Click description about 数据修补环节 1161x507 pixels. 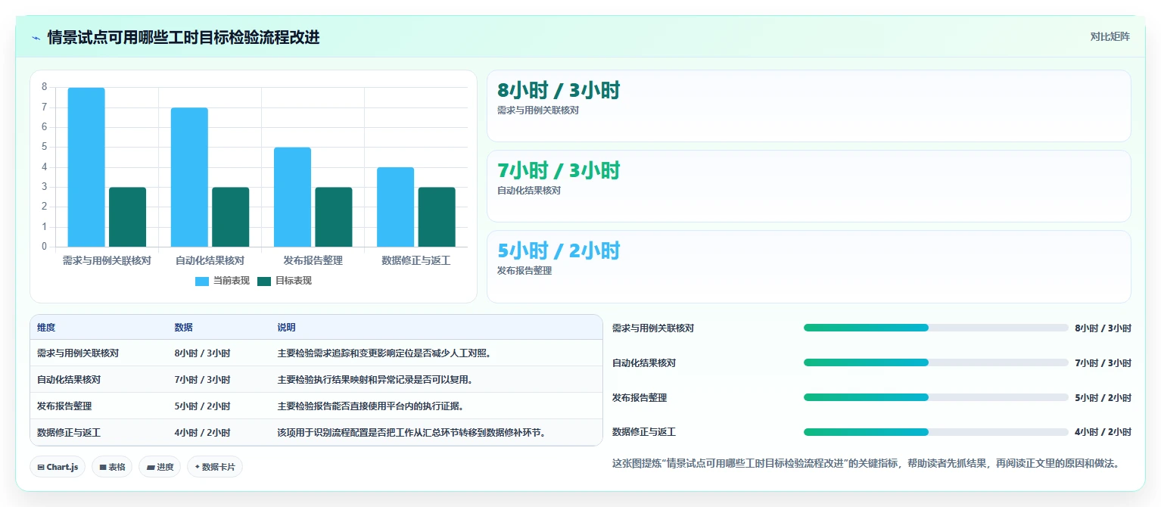pyautogui.click(x=412, y=433)
